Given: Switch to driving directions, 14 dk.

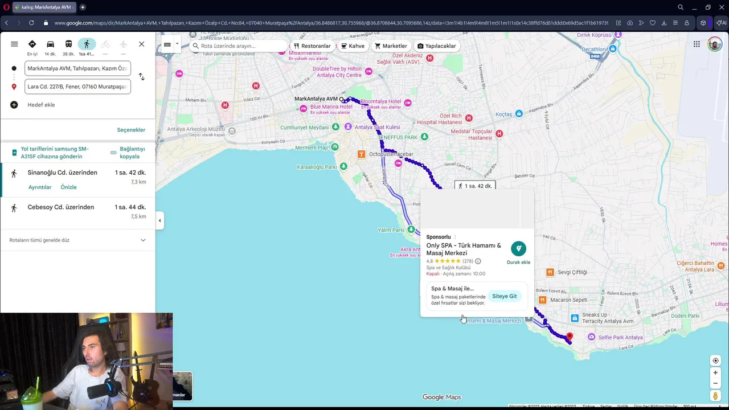Looking at the screenshot, I should [50, 48].
